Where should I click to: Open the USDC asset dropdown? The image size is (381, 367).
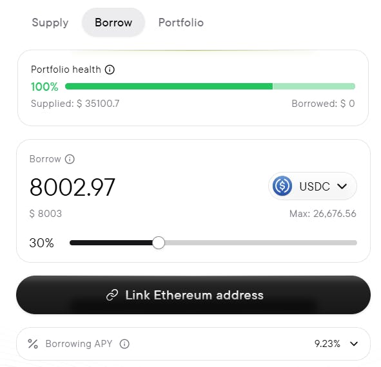pos(313,186)
